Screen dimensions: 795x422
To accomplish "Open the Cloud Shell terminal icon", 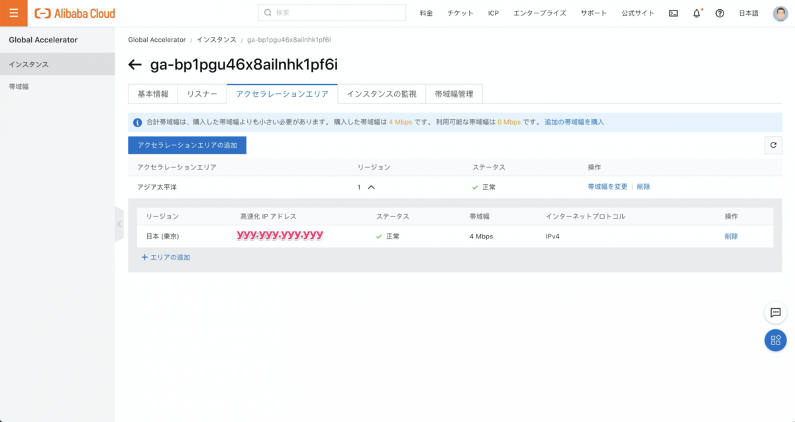I will coord(673,13).
